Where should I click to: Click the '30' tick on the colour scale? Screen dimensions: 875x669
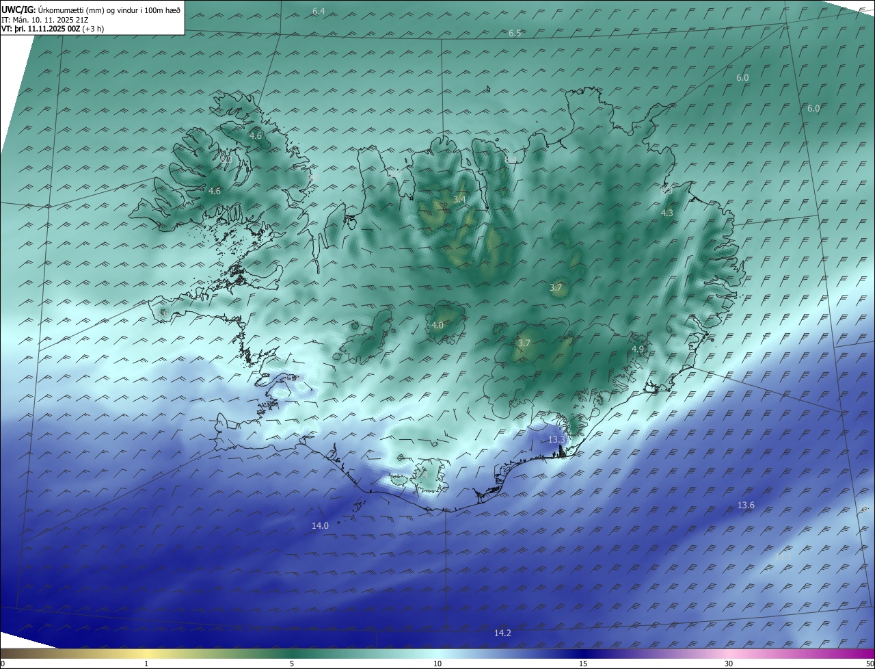tap(729, 664)
